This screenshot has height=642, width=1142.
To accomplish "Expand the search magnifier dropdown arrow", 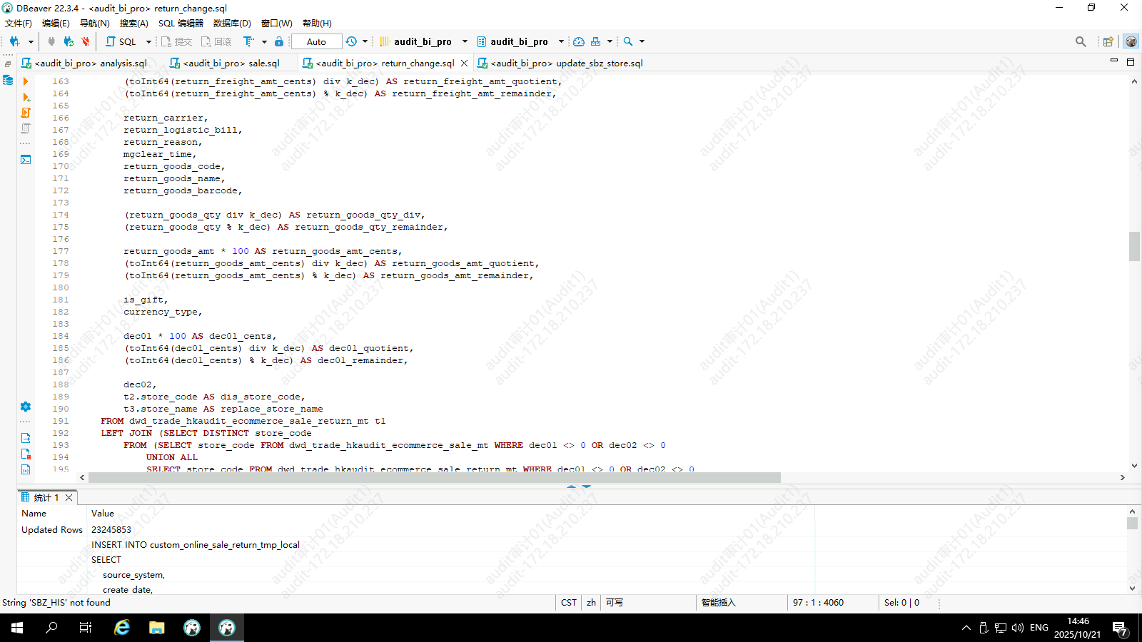I will pos(642,41).
